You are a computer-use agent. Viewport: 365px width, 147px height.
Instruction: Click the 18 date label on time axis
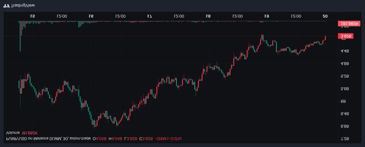coord(208,16)
